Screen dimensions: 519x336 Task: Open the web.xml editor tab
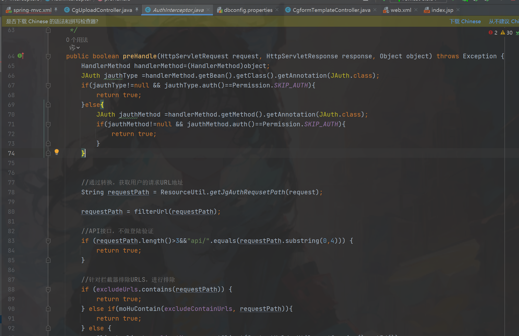tap(401, 10)
